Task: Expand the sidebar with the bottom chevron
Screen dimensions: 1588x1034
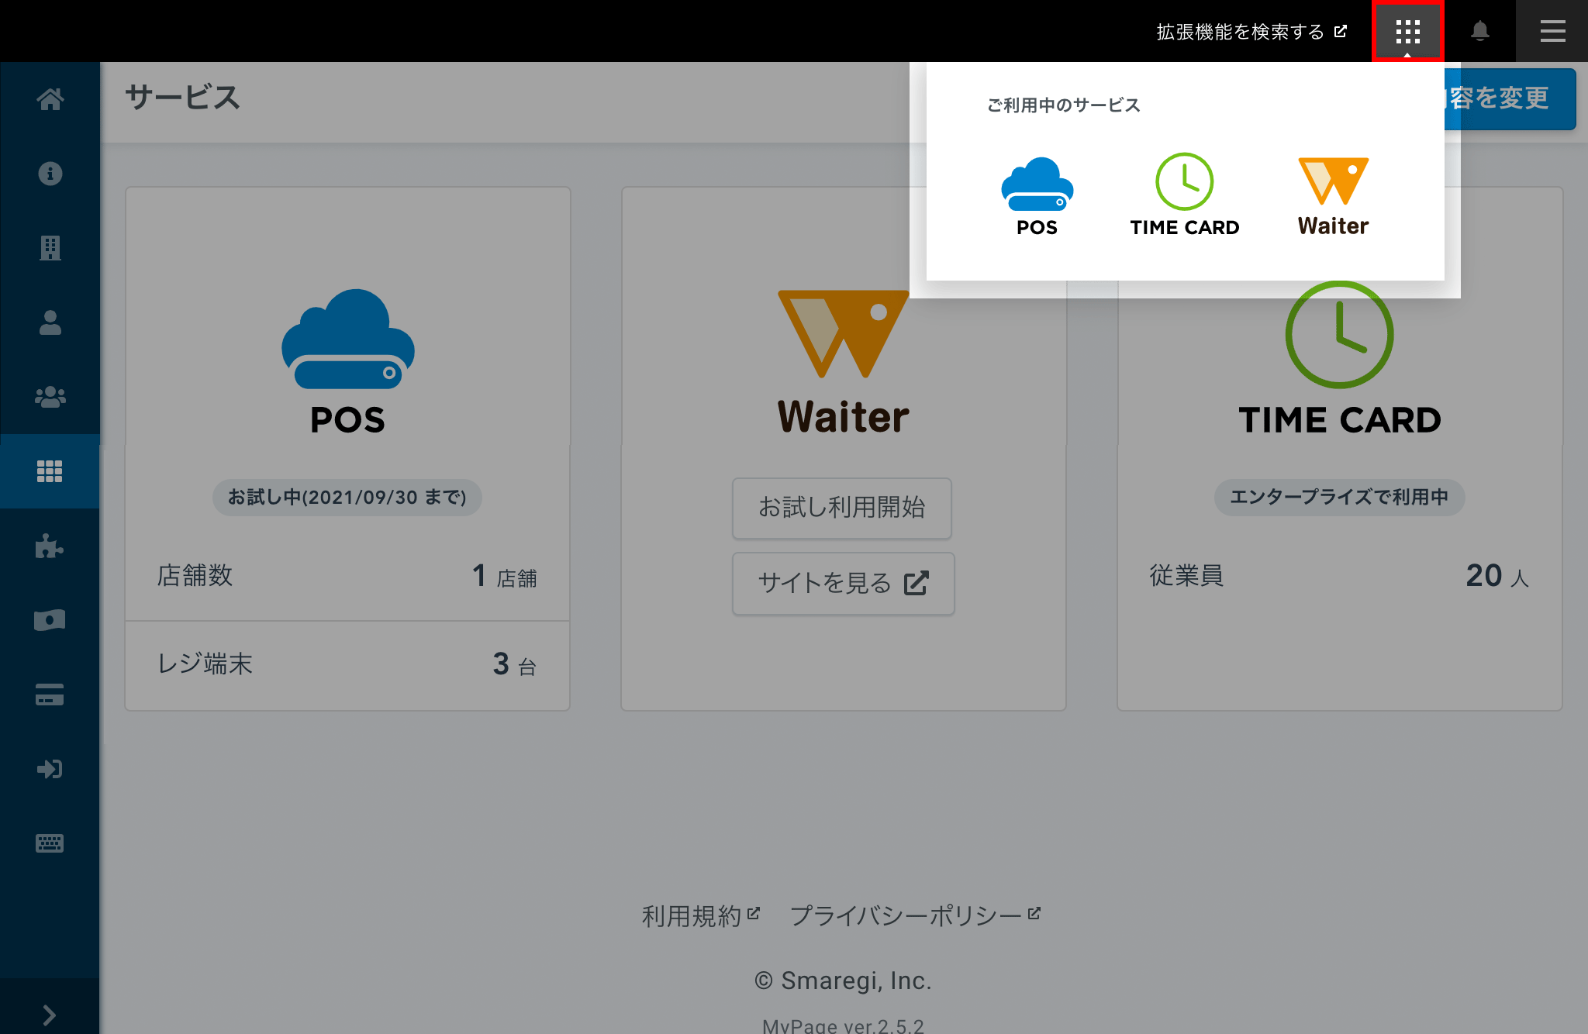Action: pos(50,1015)
